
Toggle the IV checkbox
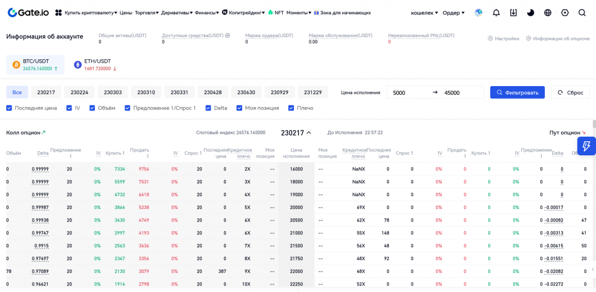(x=69, y=108)
